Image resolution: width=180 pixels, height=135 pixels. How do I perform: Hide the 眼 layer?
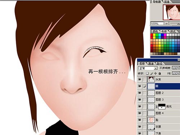click(x=140, y=86)
